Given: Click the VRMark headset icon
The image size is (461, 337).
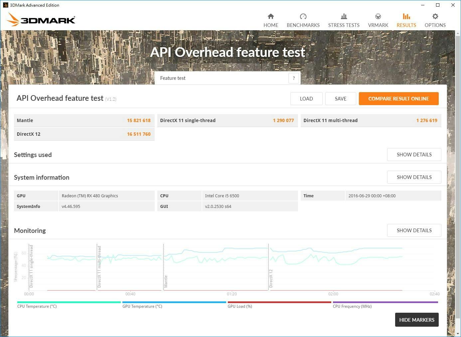Looking at the screenshot, I should (x=378, y=16).
